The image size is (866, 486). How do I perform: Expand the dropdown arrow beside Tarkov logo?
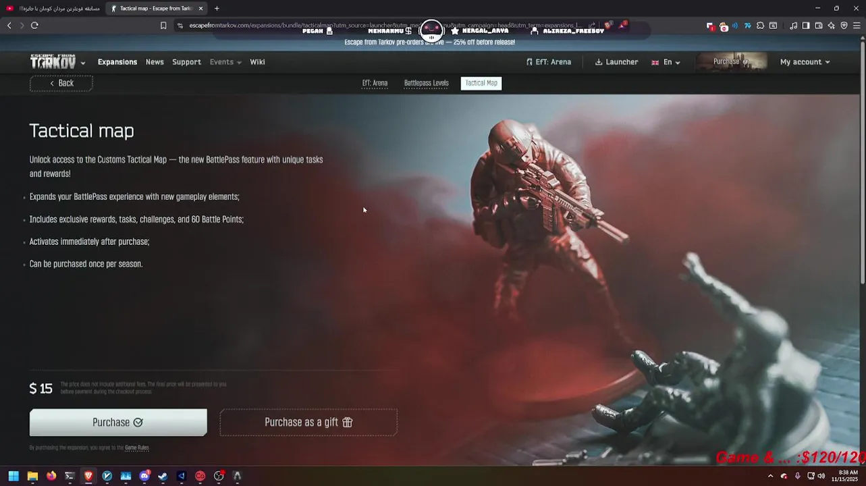83,63
